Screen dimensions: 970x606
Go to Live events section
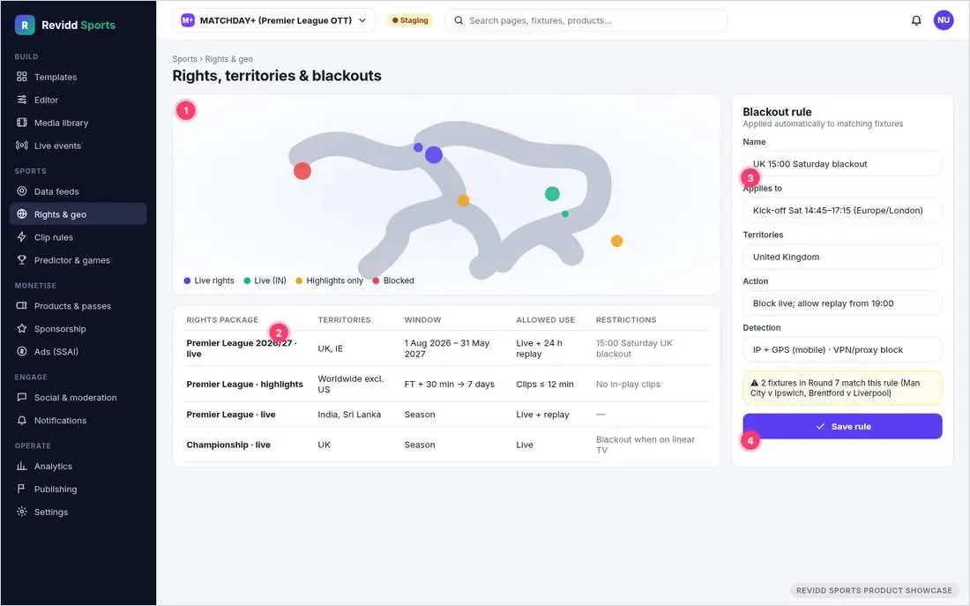78,146
